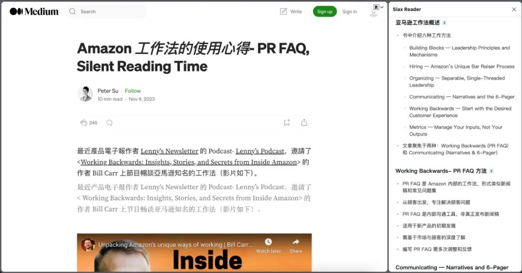Screen dimensions: 522x273
Task: Select Hiring — Amazon's Unique Bar Raiser item
Action: coord(462,66)
